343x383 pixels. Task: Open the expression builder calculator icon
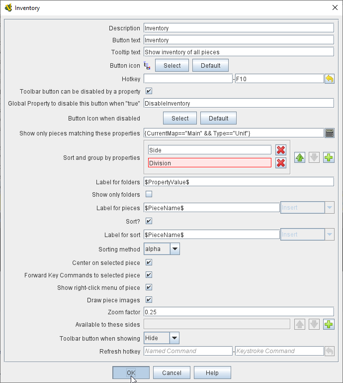point(329,133)
